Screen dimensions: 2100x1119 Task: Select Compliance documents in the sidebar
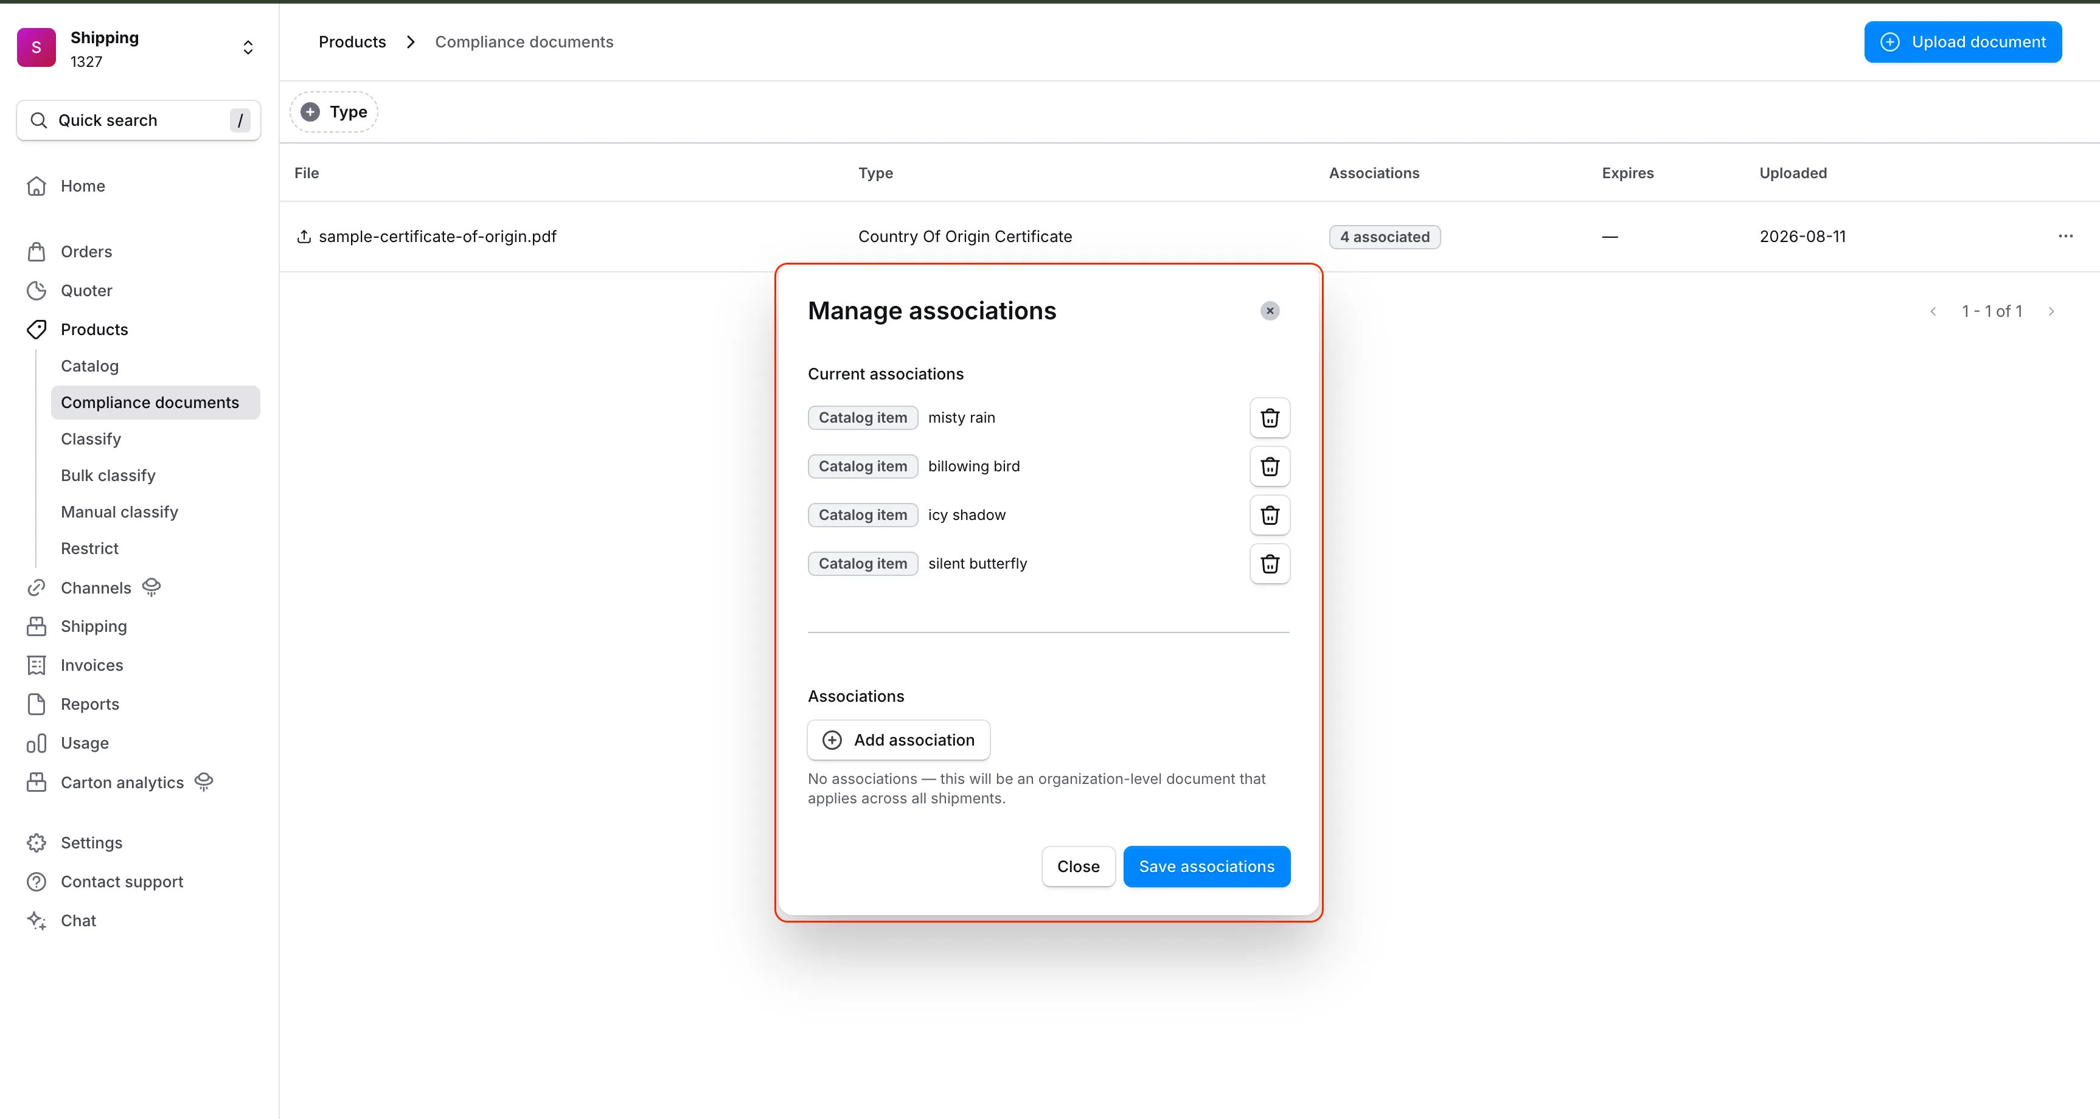(x=156, y=403)
